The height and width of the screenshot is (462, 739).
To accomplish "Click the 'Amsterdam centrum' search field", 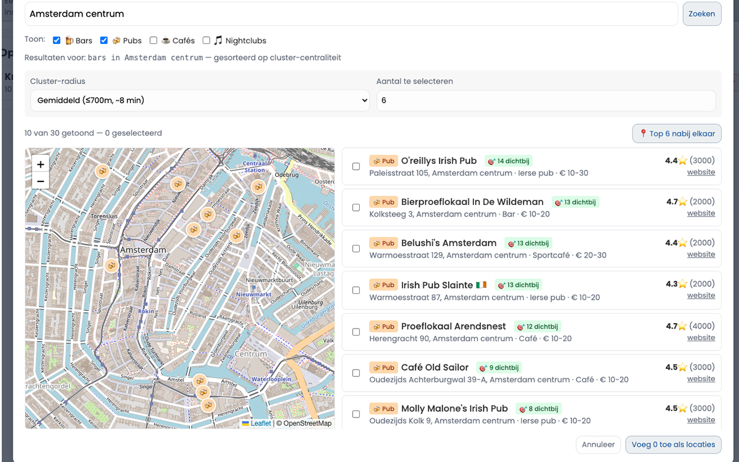I will click(351, 14).
